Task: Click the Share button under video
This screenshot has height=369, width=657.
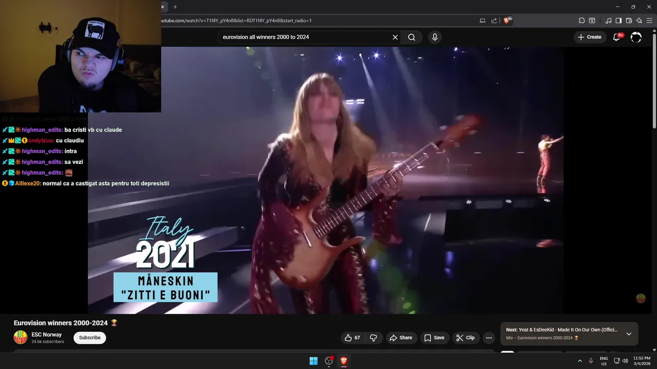Action: (401, 338)
